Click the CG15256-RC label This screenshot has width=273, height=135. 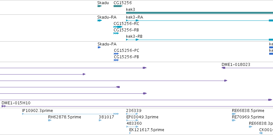click(126, 24)
